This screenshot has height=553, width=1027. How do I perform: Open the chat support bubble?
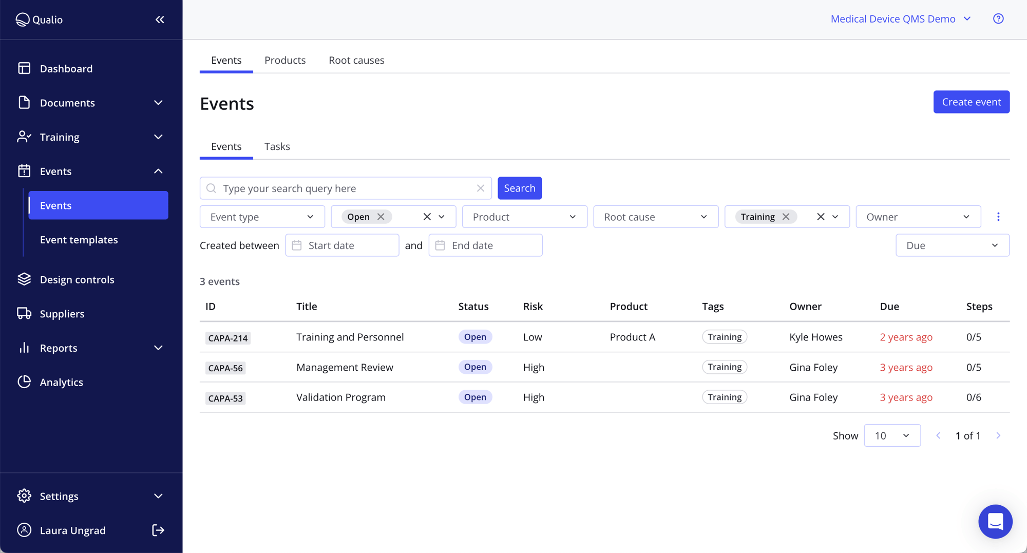tap(995, 521)
